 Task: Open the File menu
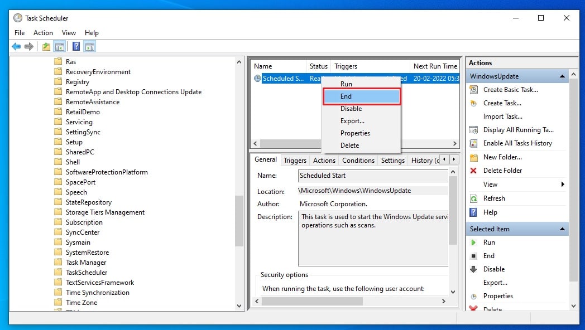point(20,33)
